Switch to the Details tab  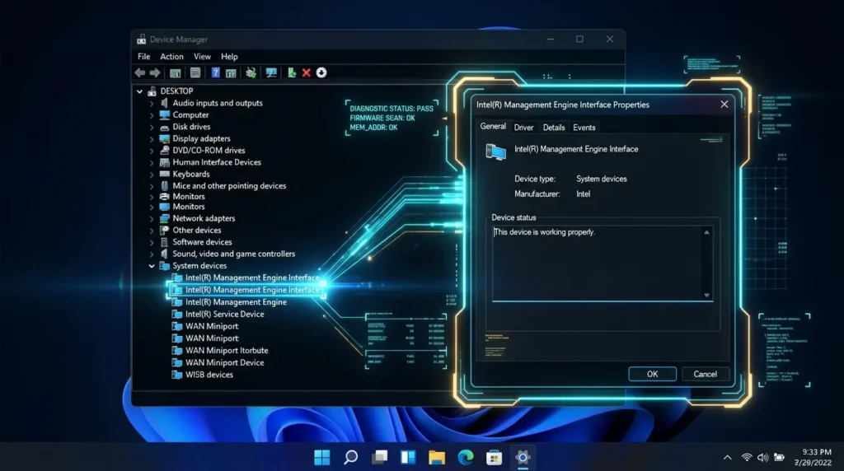point(554,128)
